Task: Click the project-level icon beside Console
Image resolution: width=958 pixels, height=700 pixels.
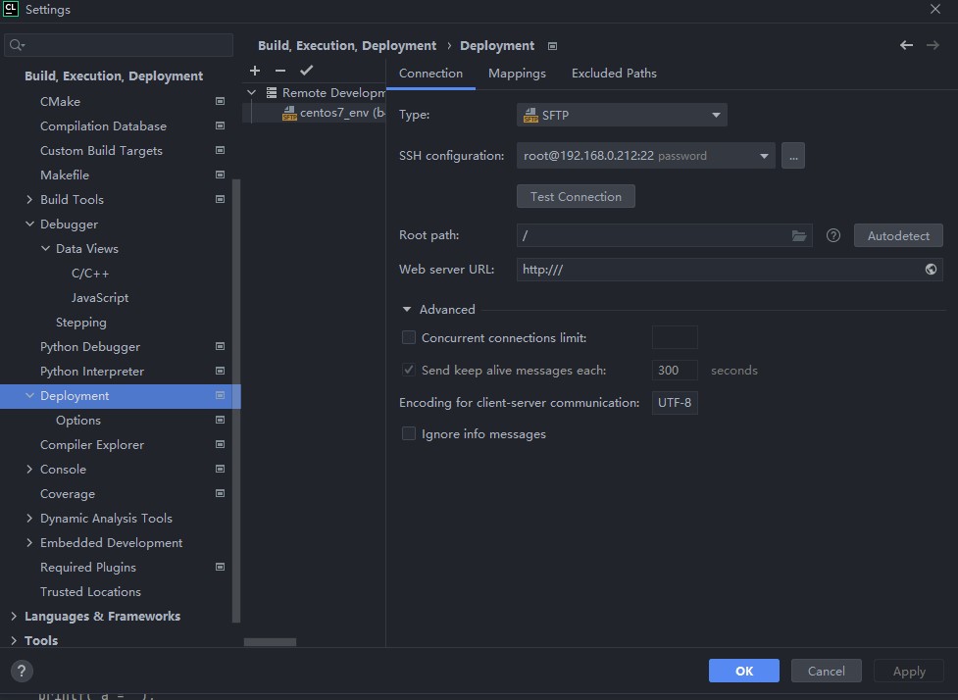Action: [220, 469]
